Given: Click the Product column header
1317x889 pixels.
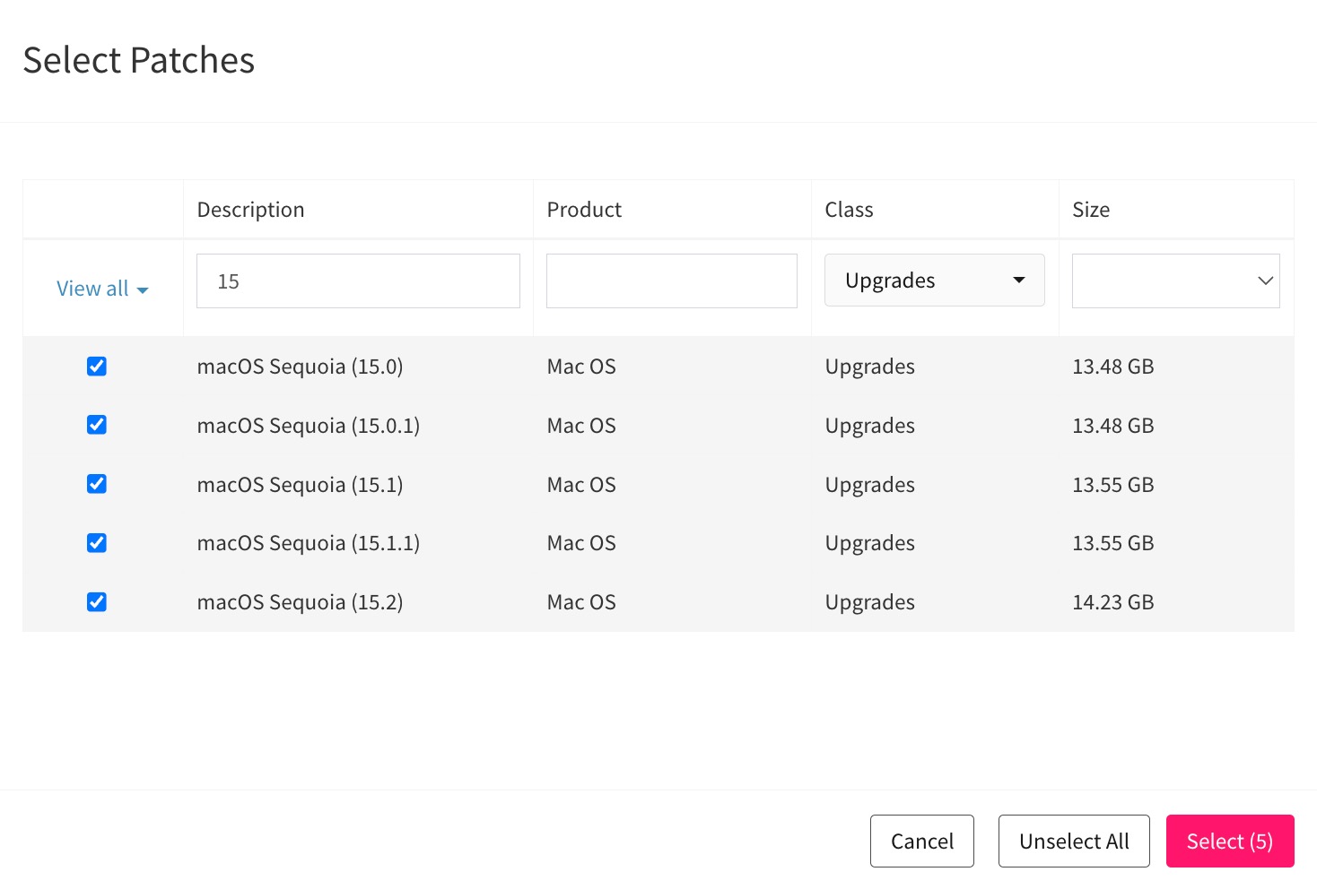Looking at the screenshot, I should 584,210.
